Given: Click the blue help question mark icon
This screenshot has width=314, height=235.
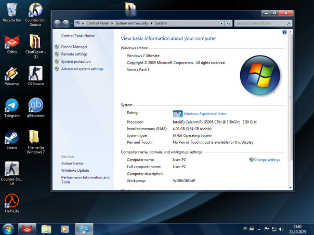Looking at the screenshot, I should pyautogui.click(x=284, y=32).
